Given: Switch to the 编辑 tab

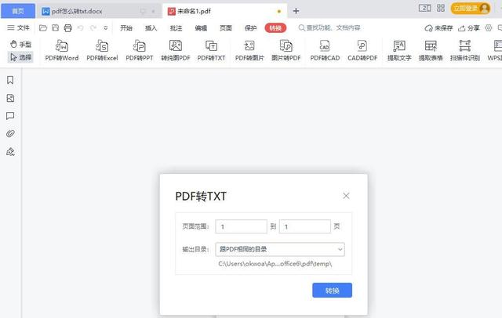Looking at the screenshot, I should tap(201, 28).
